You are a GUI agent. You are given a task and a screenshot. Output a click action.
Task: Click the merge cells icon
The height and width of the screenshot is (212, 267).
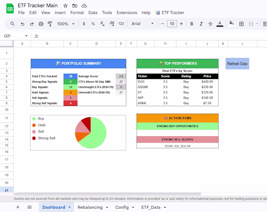coord(251,24)
